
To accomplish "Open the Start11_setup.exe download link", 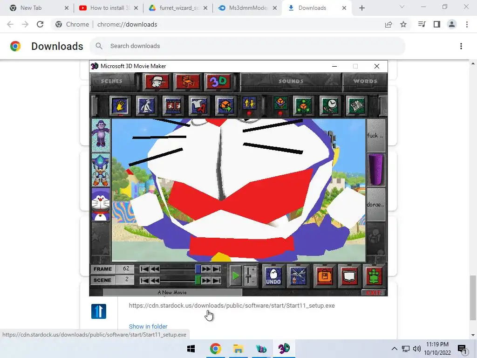I will click(x=232, y=305).
